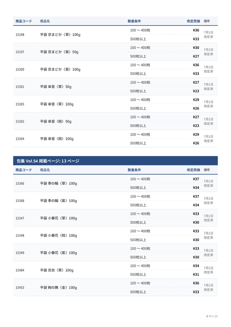Click the 備考 column header in lower table
This screenshot has height=327, width=231.
tap(207, 170)
